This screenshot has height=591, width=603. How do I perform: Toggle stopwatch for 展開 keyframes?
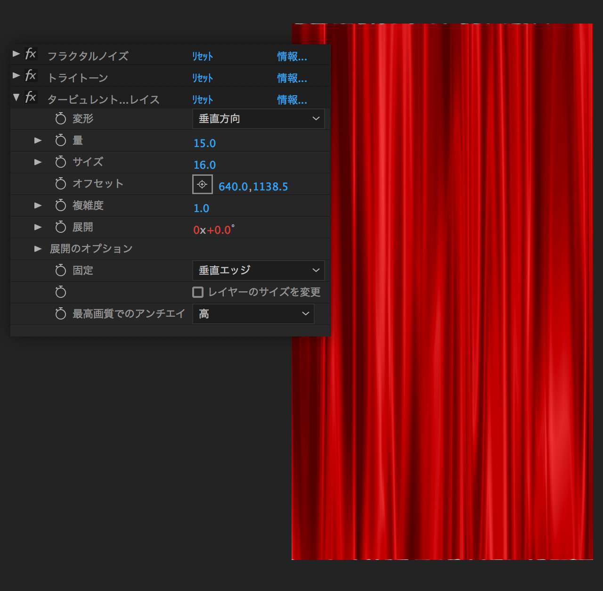coord(61,227)
